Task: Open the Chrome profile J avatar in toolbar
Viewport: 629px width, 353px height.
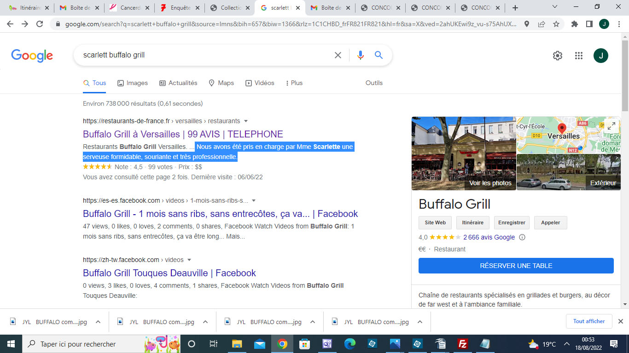Action: [x=604, y=24]
